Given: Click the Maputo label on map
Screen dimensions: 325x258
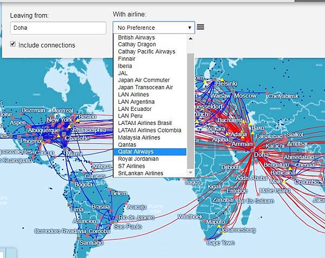Looking at the screenshot, I should tap(216, 222).
